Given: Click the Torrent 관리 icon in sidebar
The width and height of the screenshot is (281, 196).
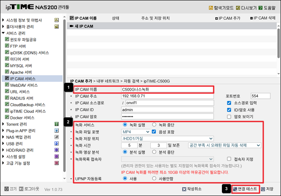Looking at the screenshot, I should (x=57, y=124).
